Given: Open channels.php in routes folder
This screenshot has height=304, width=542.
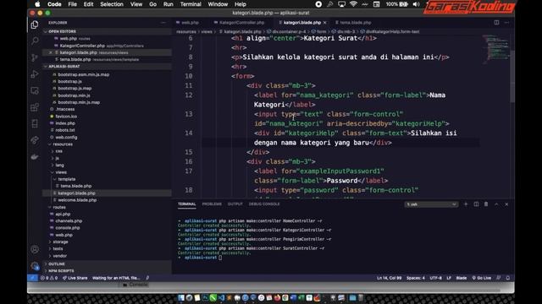Looking at the screenshot, I should [69, 221].
